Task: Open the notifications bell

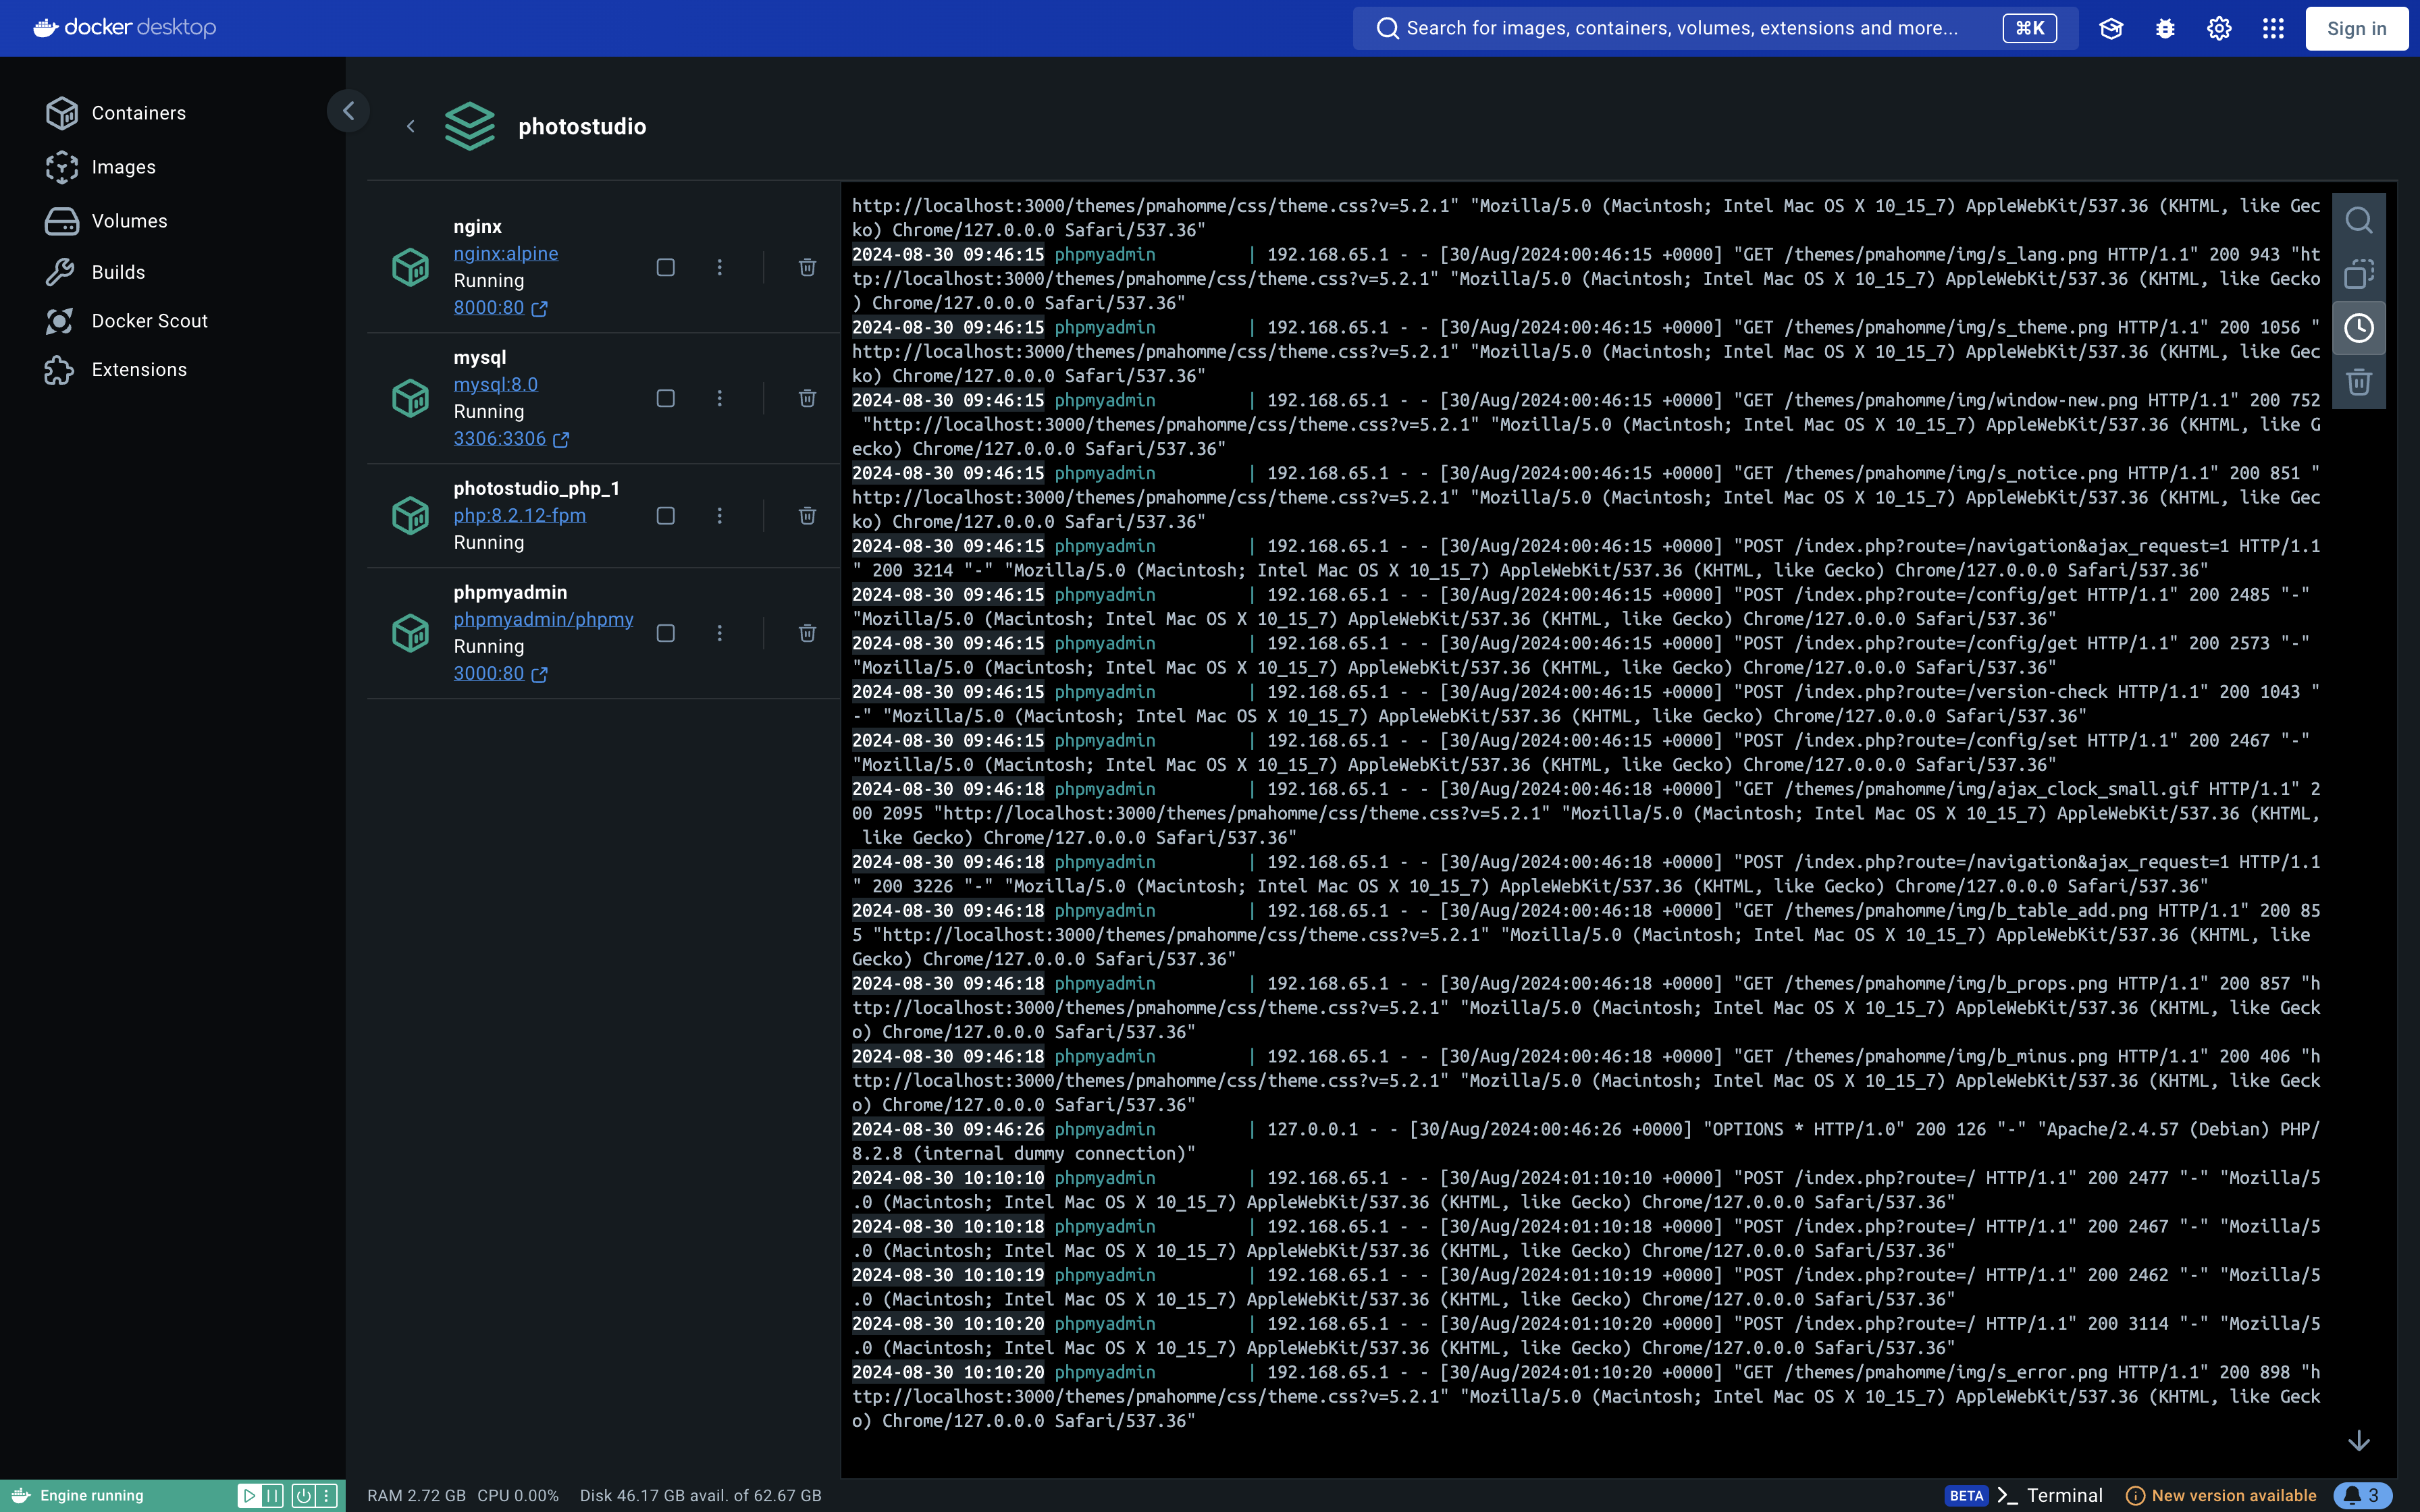Action: (x=2362, y=1495)
